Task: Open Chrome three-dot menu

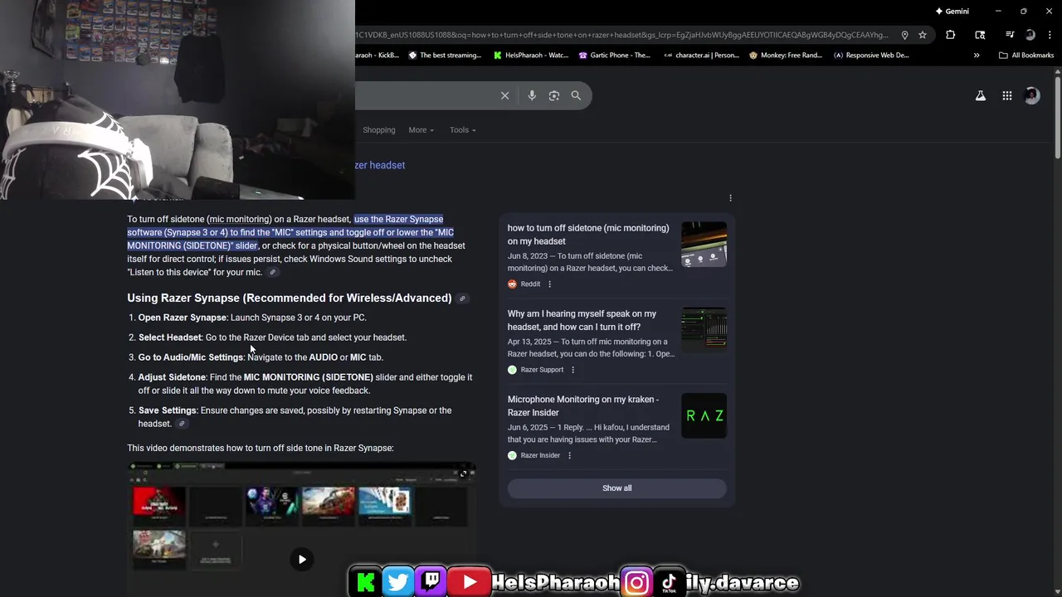Action: click(x=1050, y=35)
